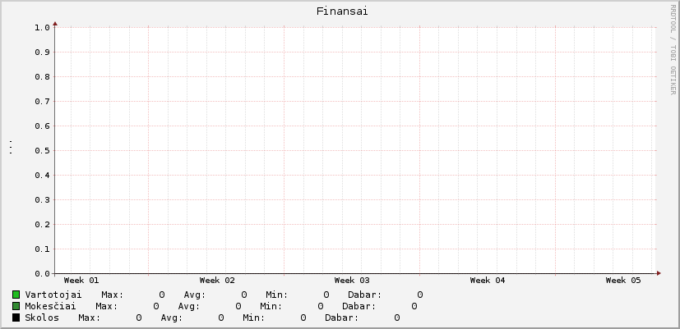The image size is (680, 329).
Task: Click the 0.5 value on the Y axis
Action: (x=43, y=150)
